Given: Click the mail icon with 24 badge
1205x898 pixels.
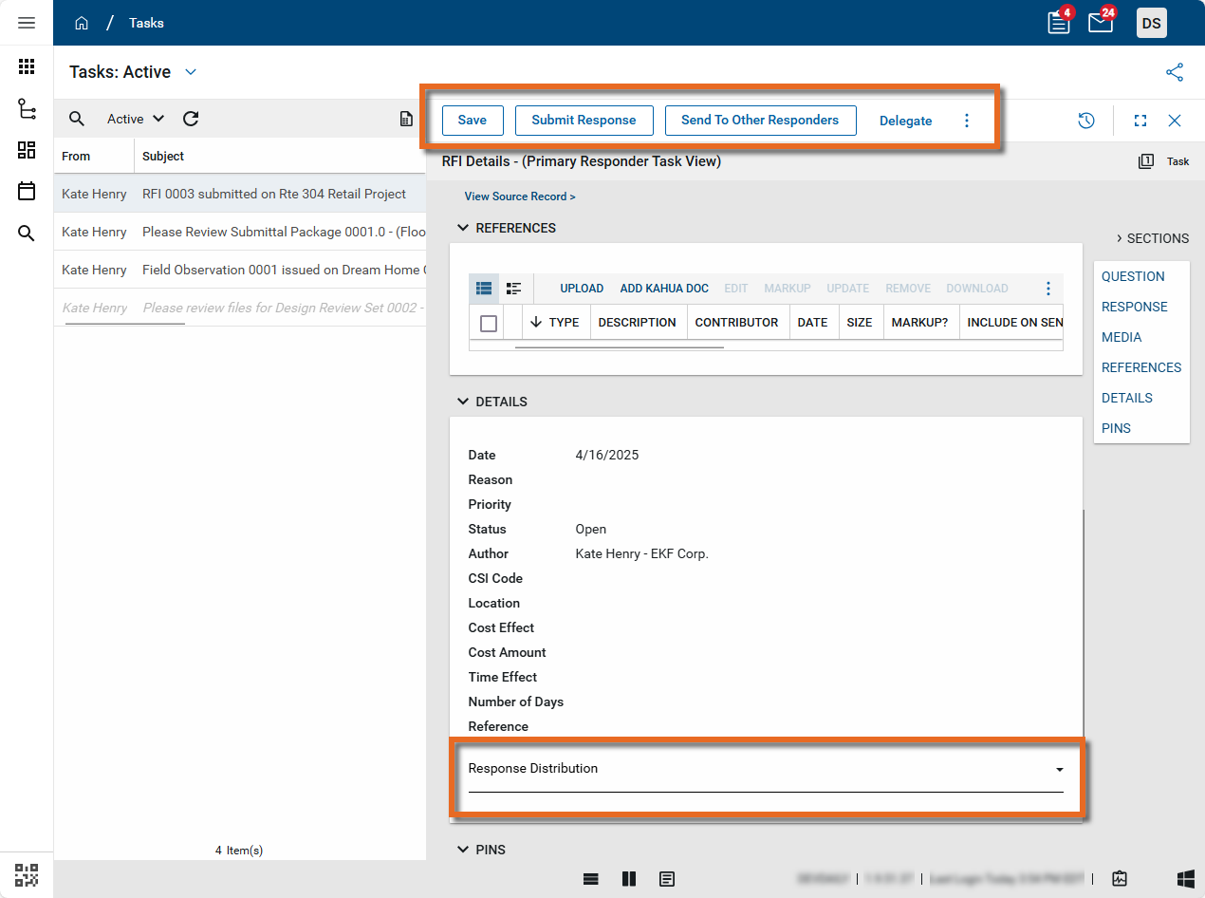Looking at the screenshot, I should click(1101, 23).
